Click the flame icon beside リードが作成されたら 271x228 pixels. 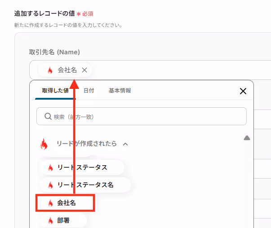[x=44, y=144]
